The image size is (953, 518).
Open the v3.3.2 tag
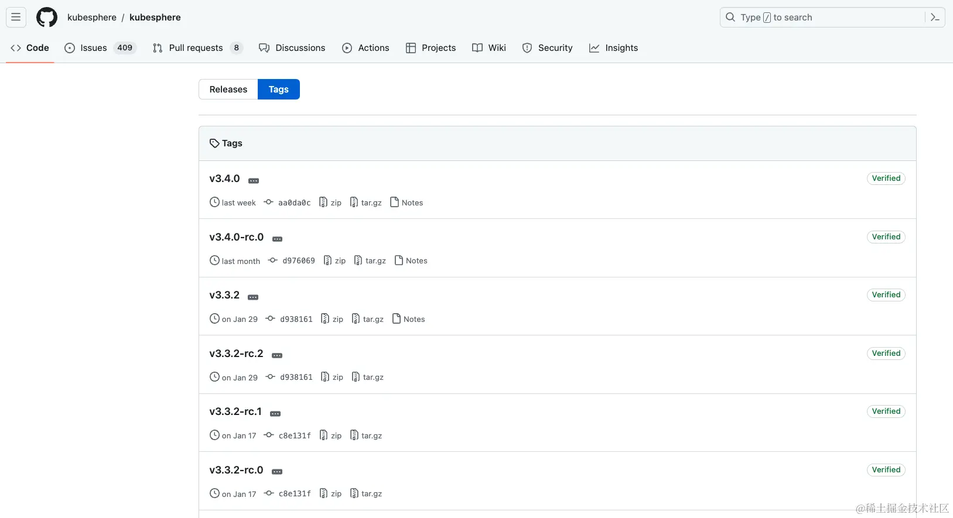click(x=224, y=295)
